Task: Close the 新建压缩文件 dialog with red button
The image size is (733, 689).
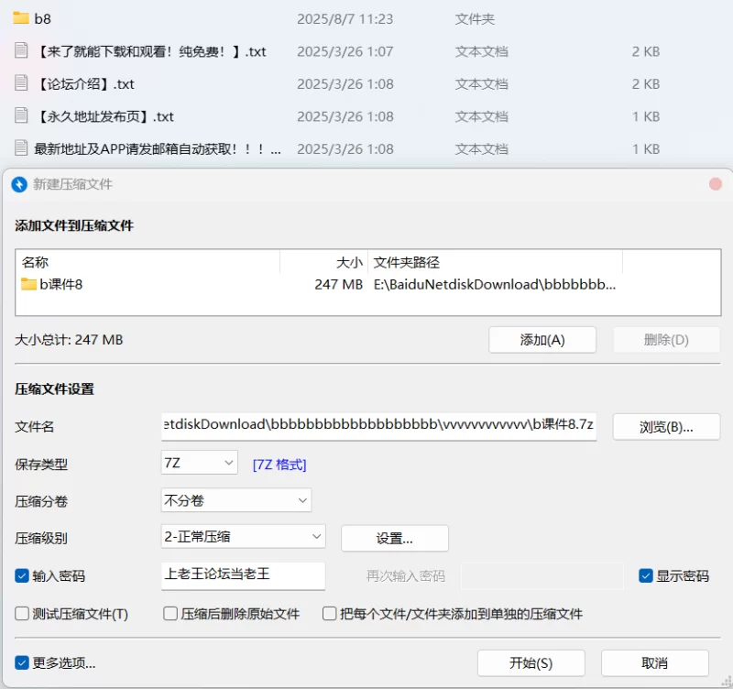Action: 716,184
